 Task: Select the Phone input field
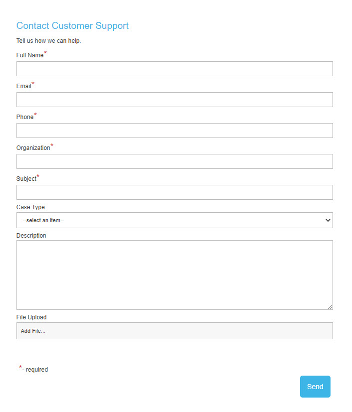coord(174,131)
